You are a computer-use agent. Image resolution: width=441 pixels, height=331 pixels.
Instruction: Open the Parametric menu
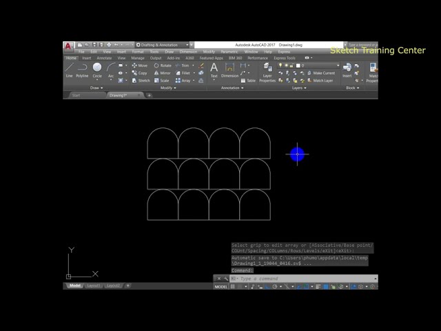point(229,52)
